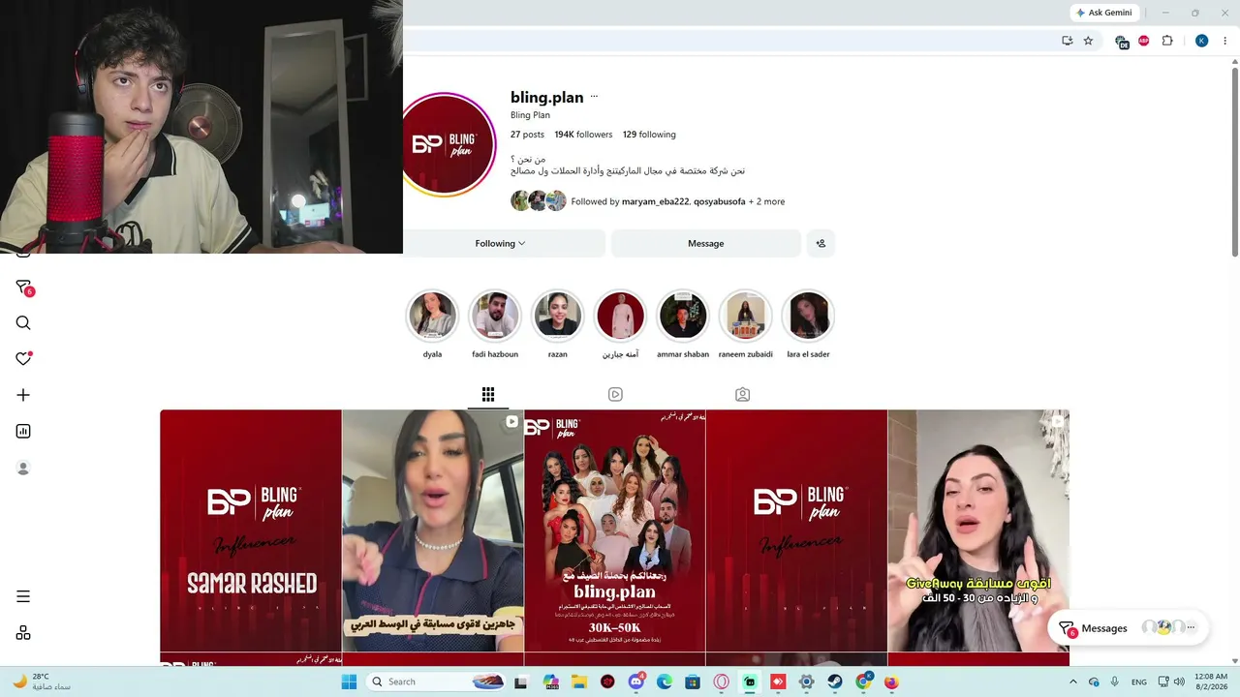
Task: Switch the ENG input language
Action: (1139, 682)
